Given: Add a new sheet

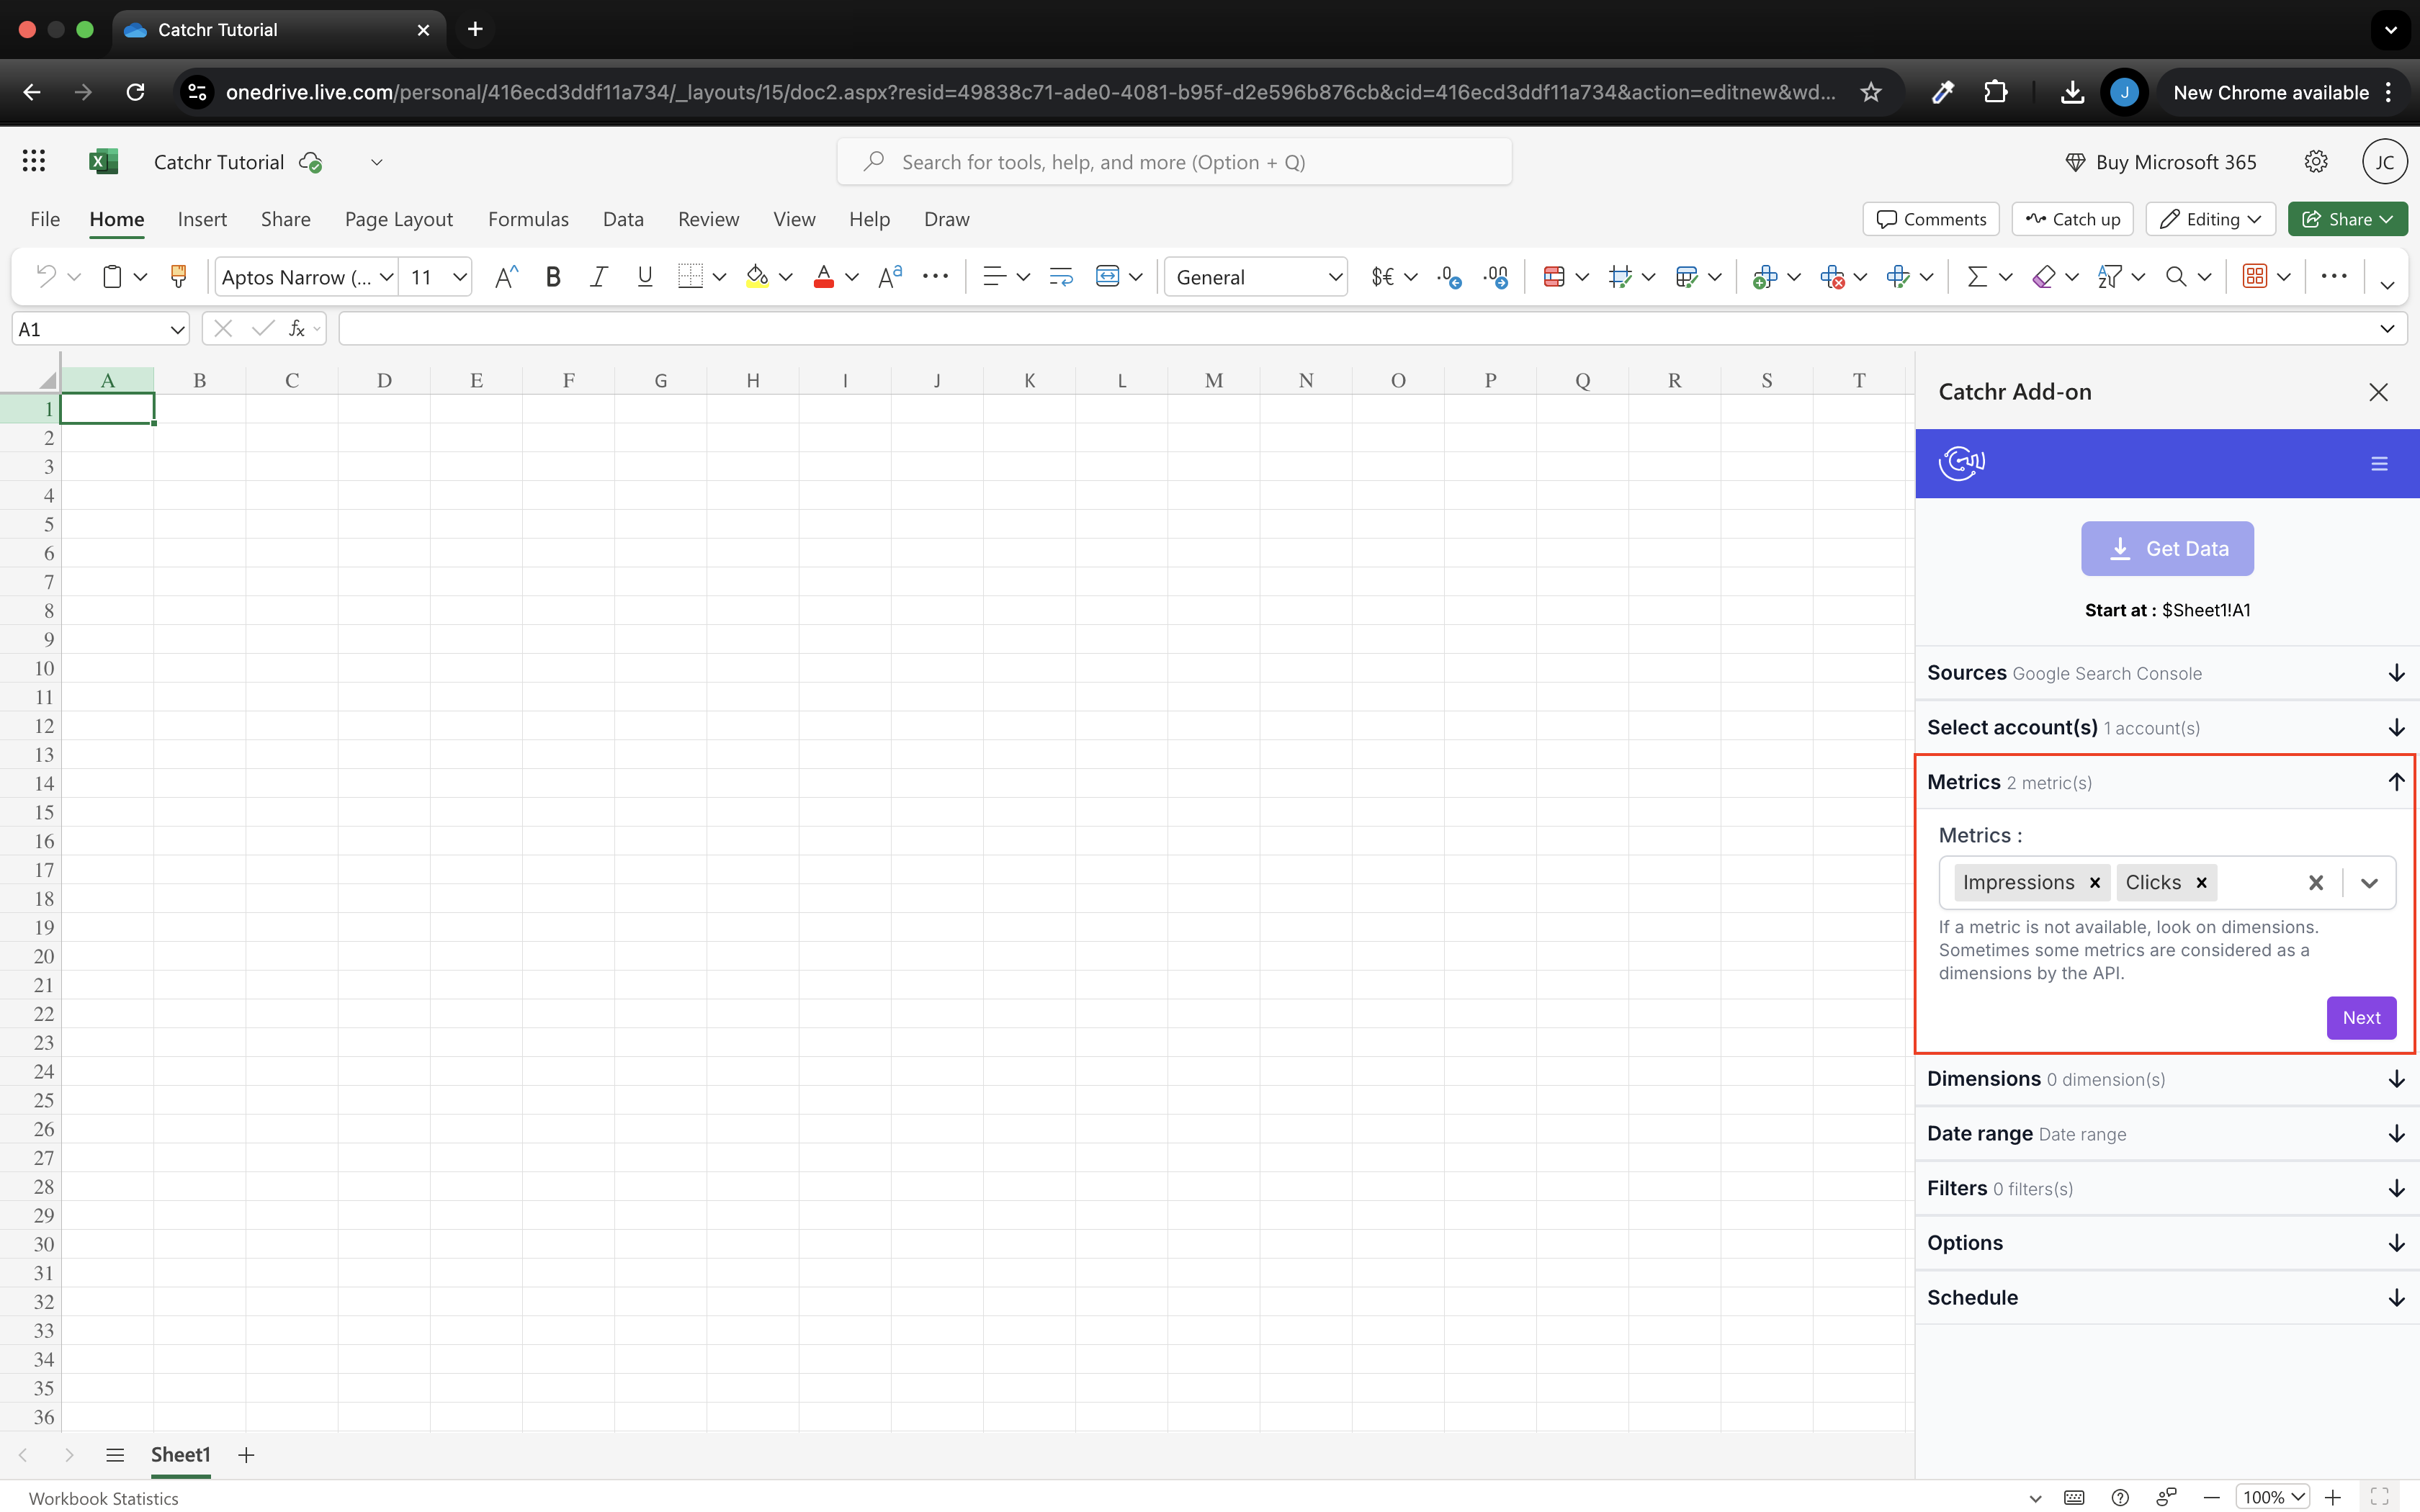Looking at the screenshot, I should [x=246, y=1455].
